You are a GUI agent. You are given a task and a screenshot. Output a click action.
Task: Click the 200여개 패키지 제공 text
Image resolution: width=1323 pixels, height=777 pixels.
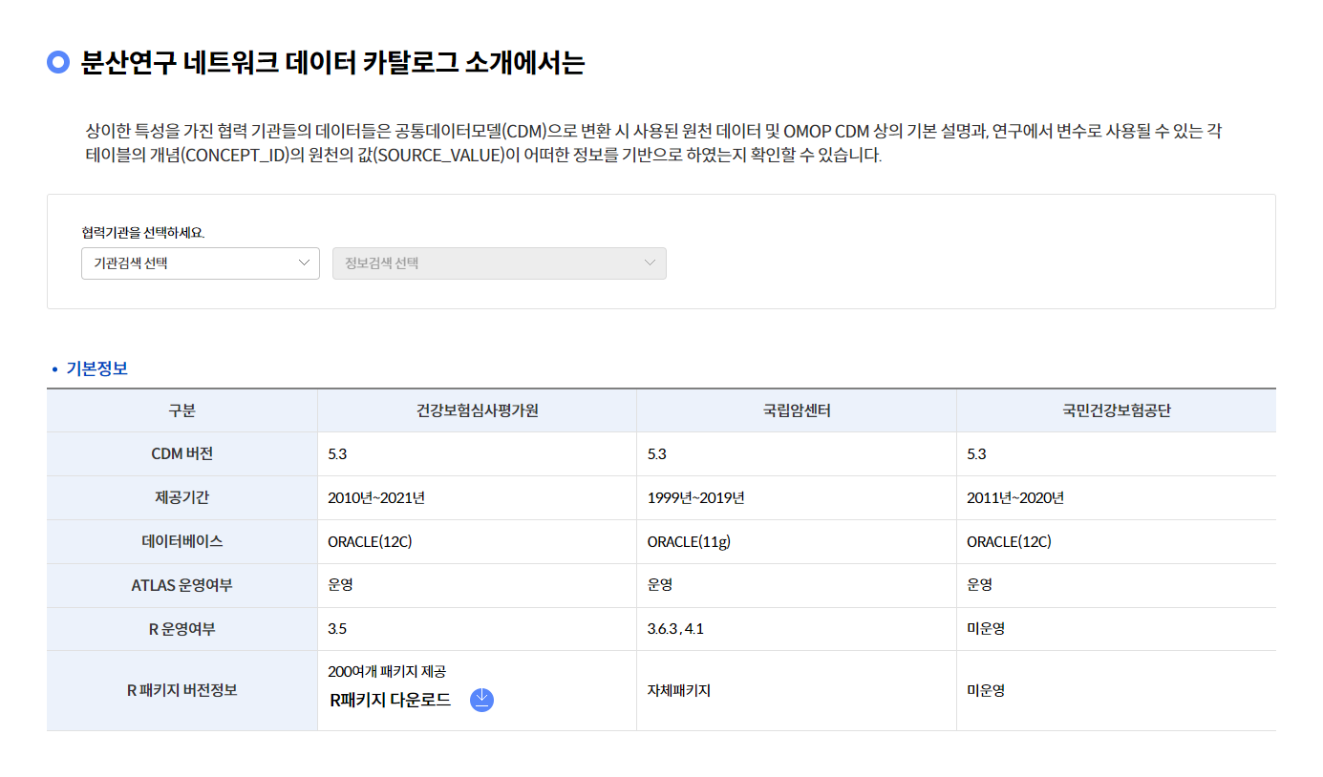[387, 672]
